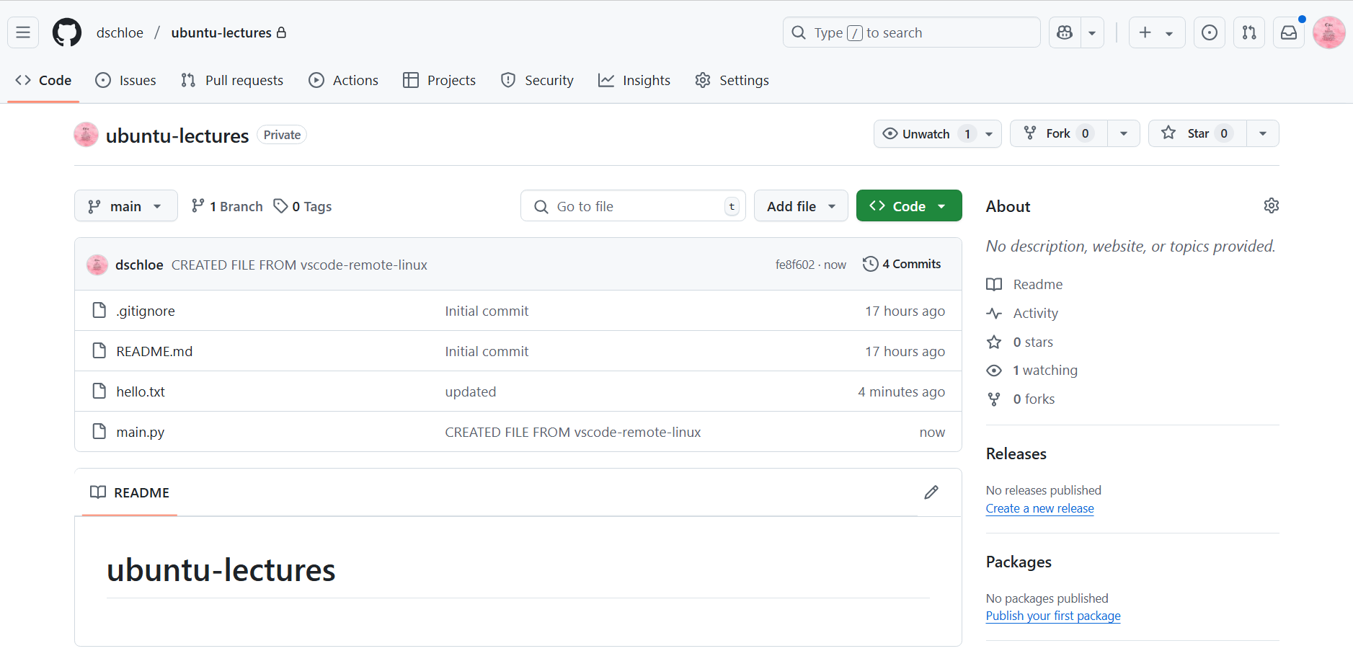This screenshot has width=1353, height=651.
Task: Open the README.md file
Action: pos(154,351)
